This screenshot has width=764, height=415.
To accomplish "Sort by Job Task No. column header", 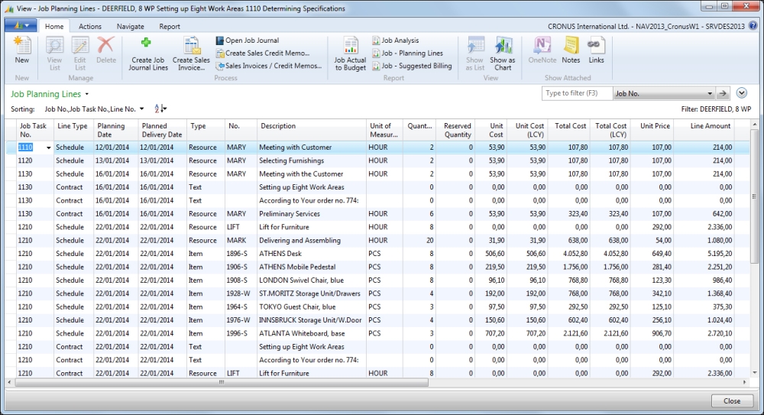I will click(34, 130).
